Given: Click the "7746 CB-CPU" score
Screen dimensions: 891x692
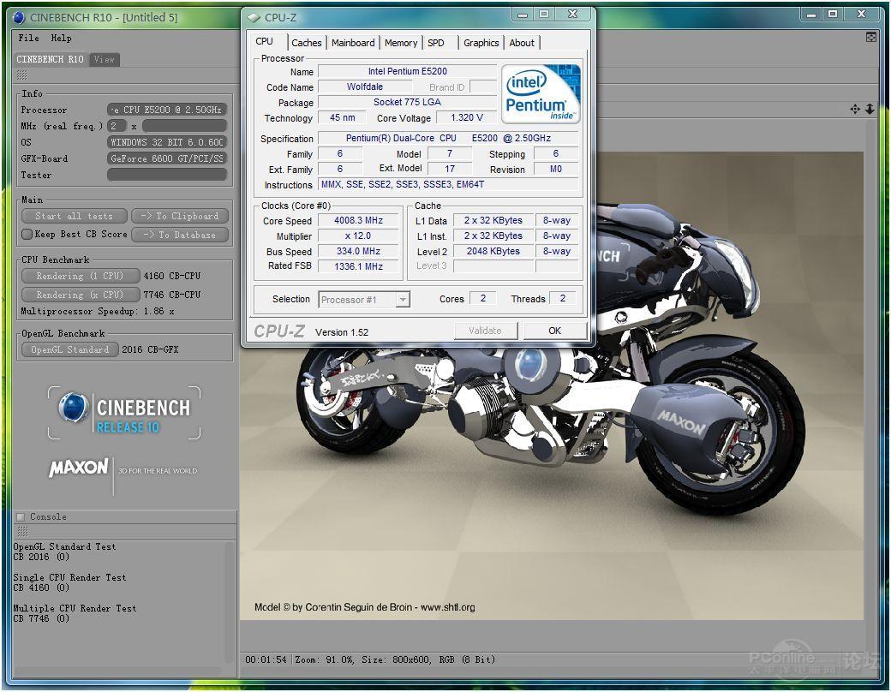Looking at the screenshot, I should [x=172, y=295].
